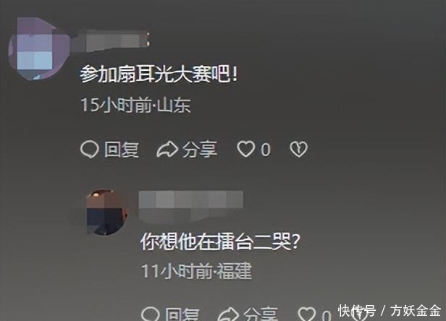This screenshot has height=321, width=446.
Task: Click the share arrow icon under the Fujian reply
Action: pyautogui.click(x=228, y=314)
